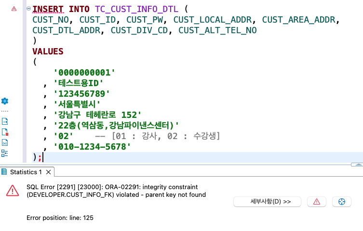Click the value '서울특별시'
Image resolution: width=363 pixels, height=231 pixels.
tap(77, 104)
